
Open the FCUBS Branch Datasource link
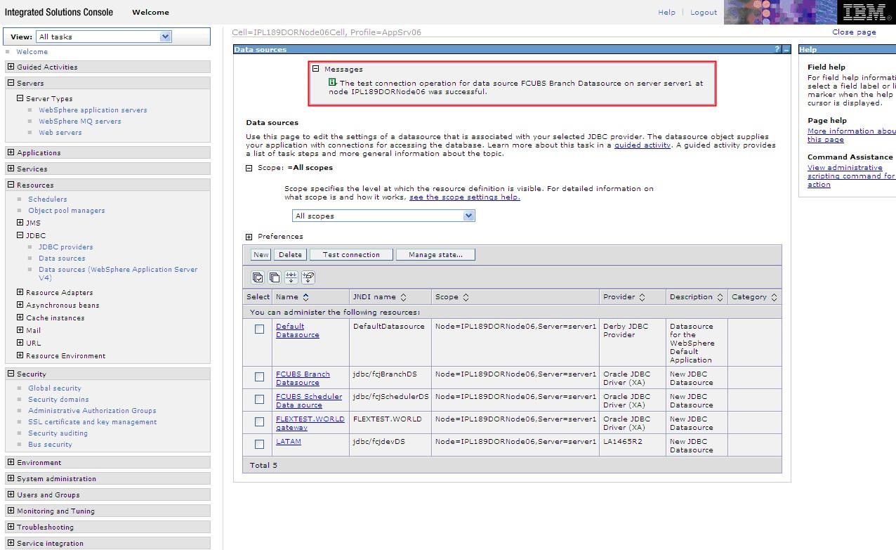[x=303, y=378]
